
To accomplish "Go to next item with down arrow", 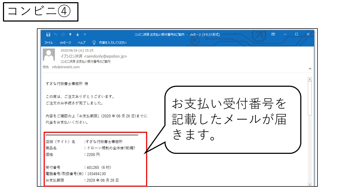I will (78, 34).
